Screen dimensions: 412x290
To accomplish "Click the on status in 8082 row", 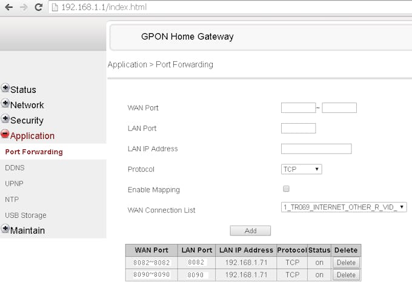I will (319, 263).
